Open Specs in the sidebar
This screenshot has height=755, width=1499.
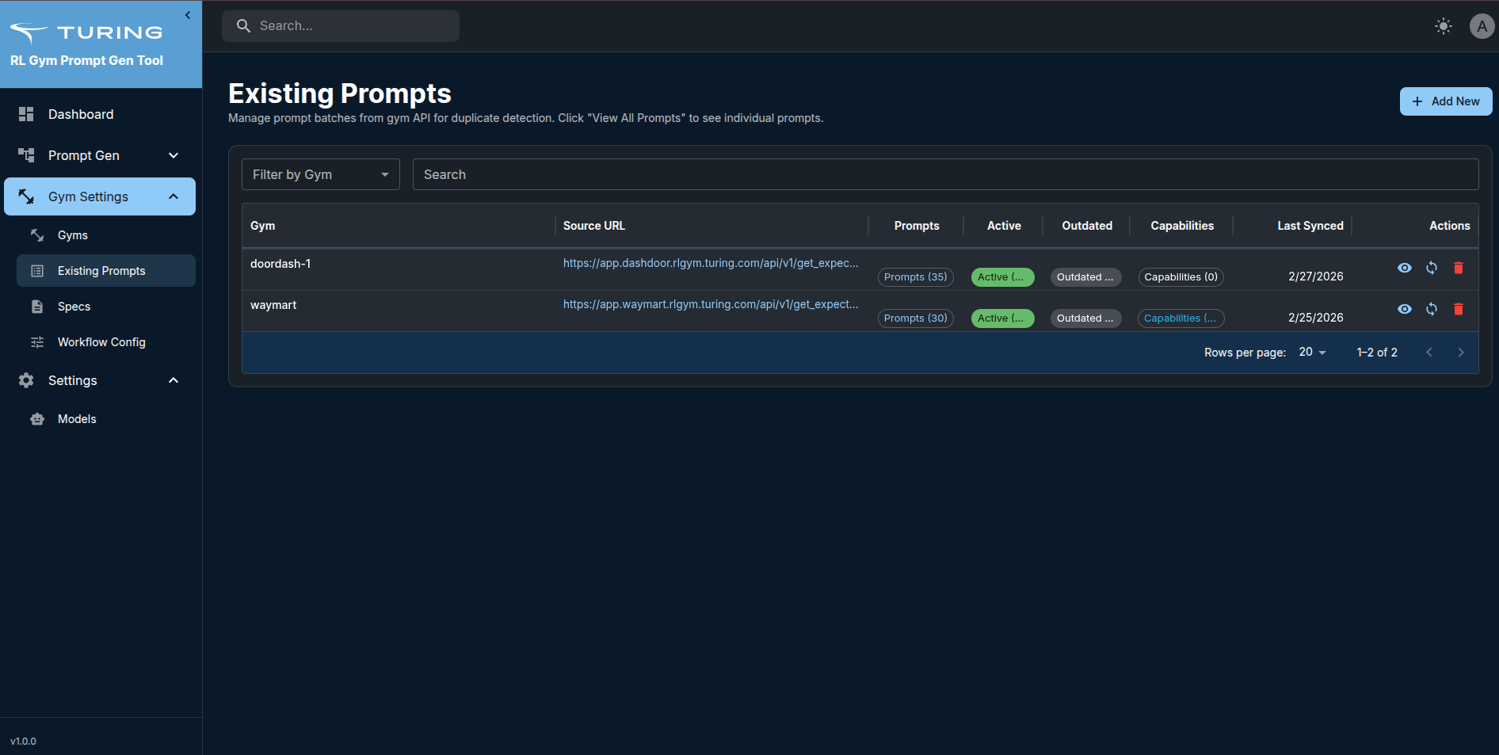[74, 307]
